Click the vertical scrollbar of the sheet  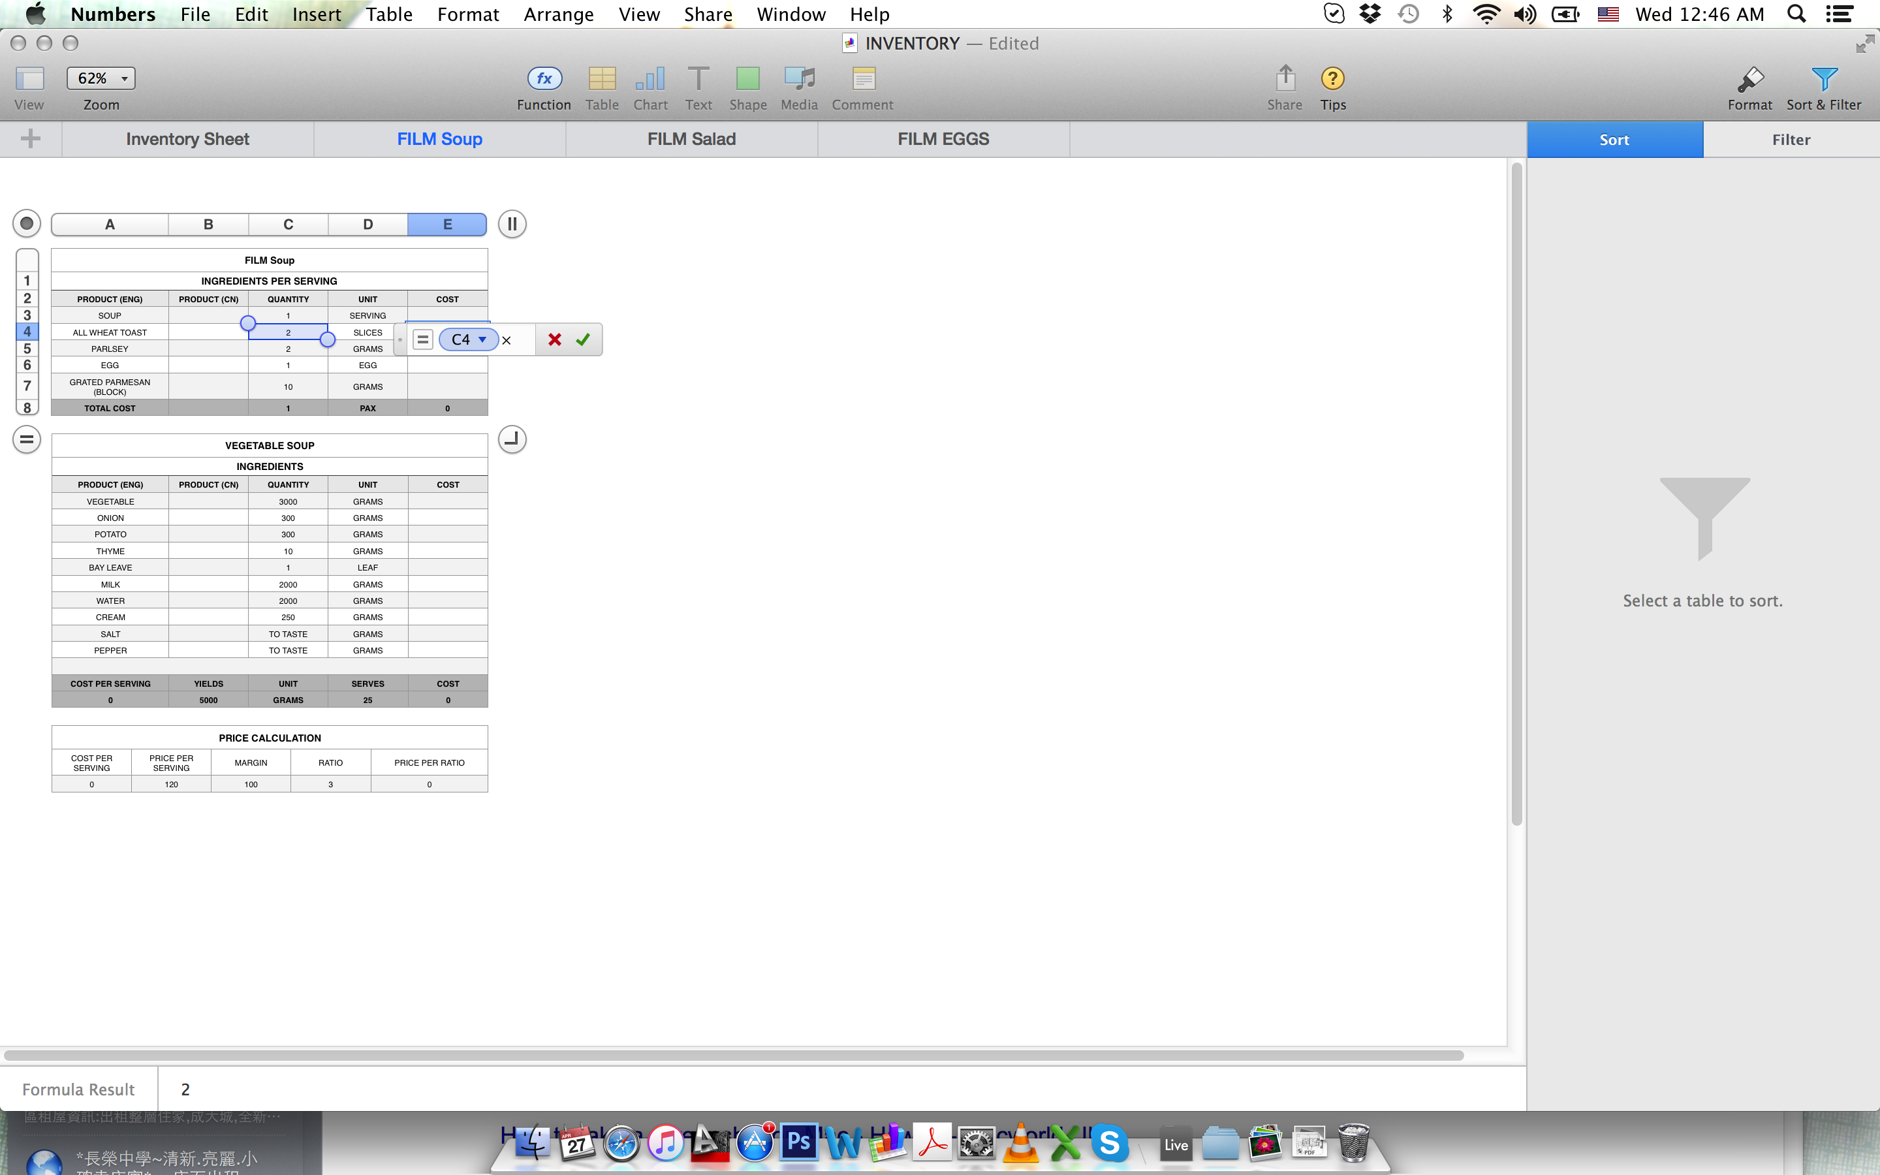pos(1516,494)
